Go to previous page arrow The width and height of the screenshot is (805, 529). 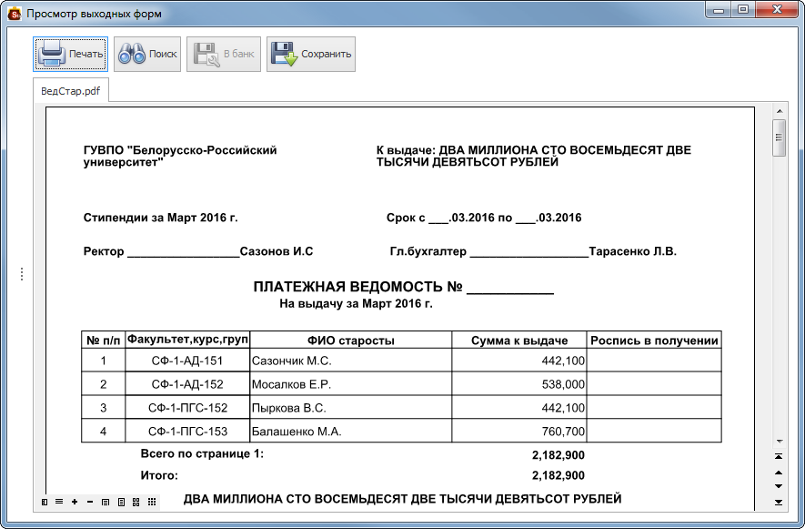click(779, 473)
